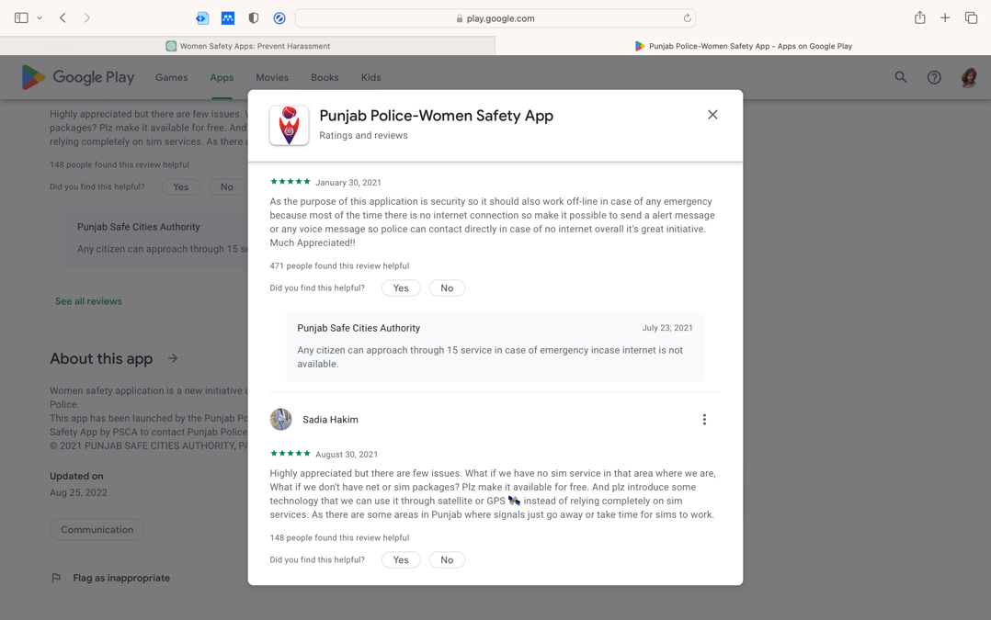Image resolution: width=991 pixels, height=620 pixels.
Task: Open the account profile avatar
Action: pos(968,78)
